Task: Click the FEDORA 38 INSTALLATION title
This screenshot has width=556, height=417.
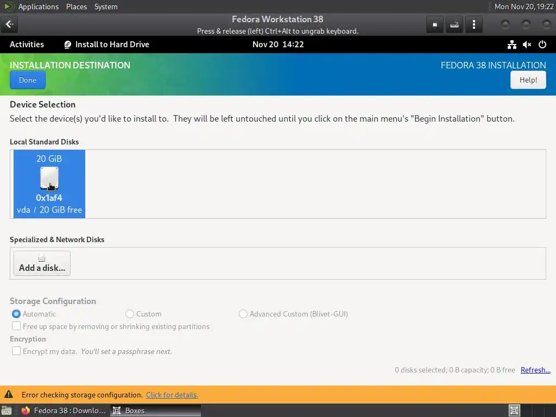Action: pyautogui.click(x=493, y=65)
